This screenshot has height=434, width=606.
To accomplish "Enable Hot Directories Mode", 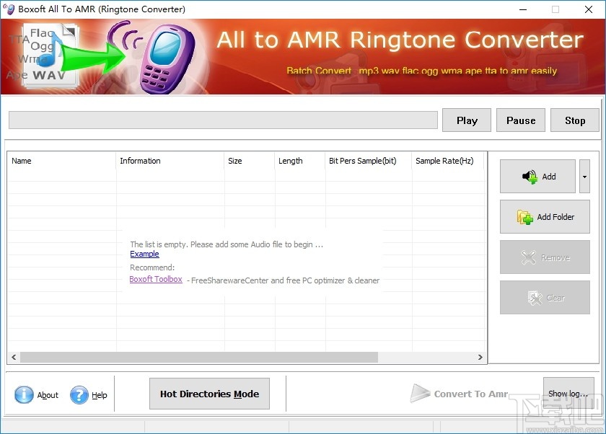I will pyautogui.click(x=209, y=394).
